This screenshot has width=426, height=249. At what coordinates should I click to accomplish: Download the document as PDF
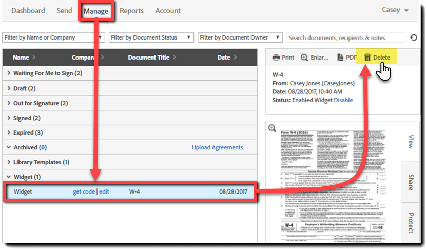coord(346,58)
